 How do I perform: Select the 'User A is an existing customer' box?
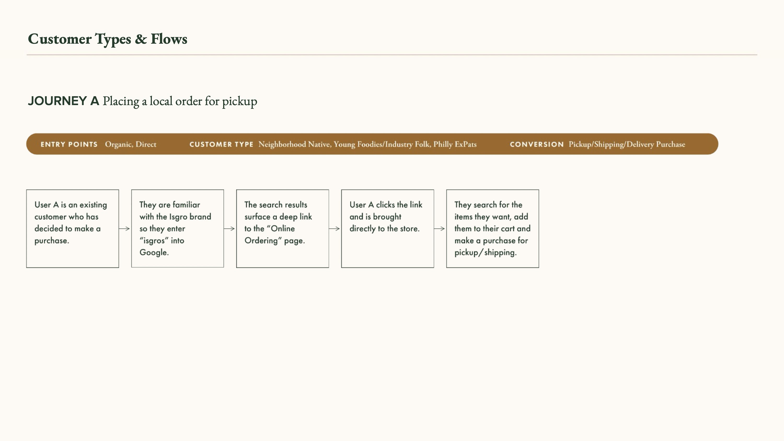72,228
